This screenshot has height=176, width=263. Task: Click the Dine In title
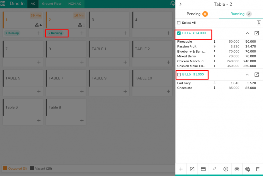click(17, 4)
